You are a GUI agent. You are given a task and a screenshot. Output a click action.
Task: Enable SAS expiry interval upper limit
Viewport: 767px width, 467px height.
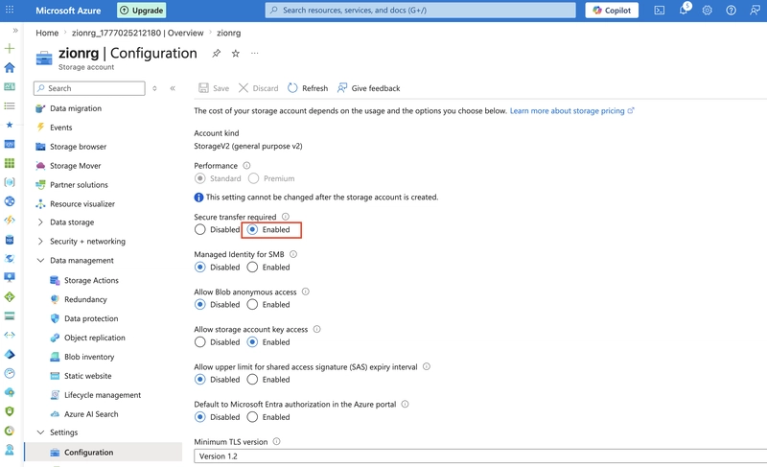coord(252,380)
